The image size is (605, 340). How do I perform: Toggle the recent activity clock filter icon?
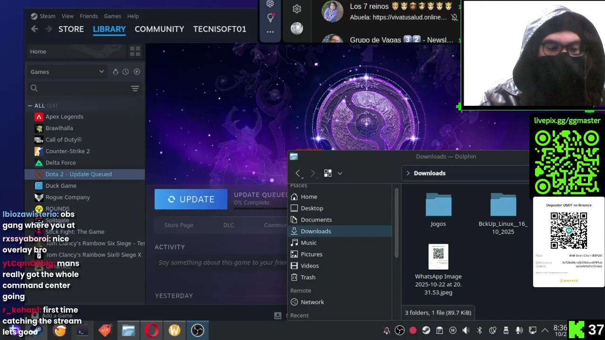126,72
